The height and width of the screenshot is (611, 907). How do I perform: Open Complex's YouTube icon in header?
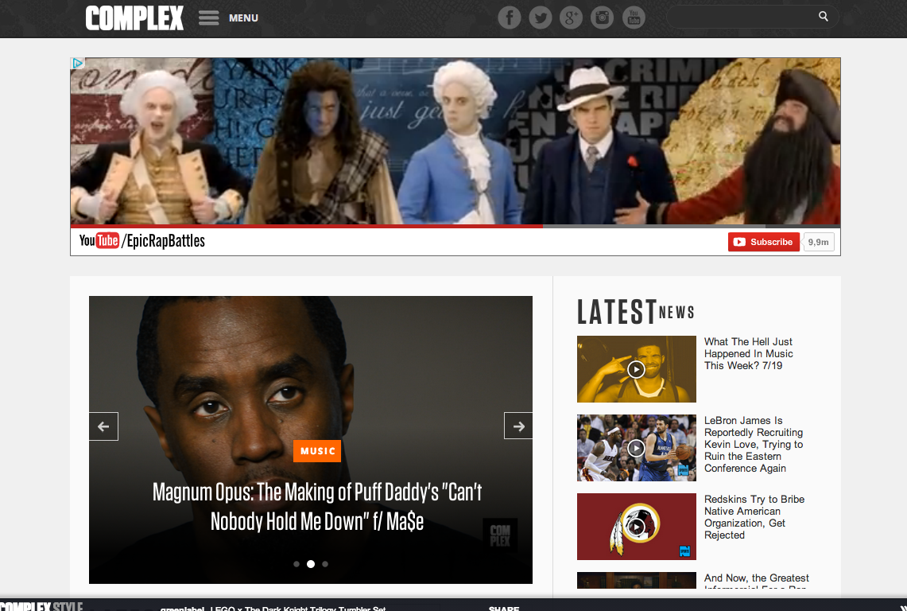coord(634,18)
